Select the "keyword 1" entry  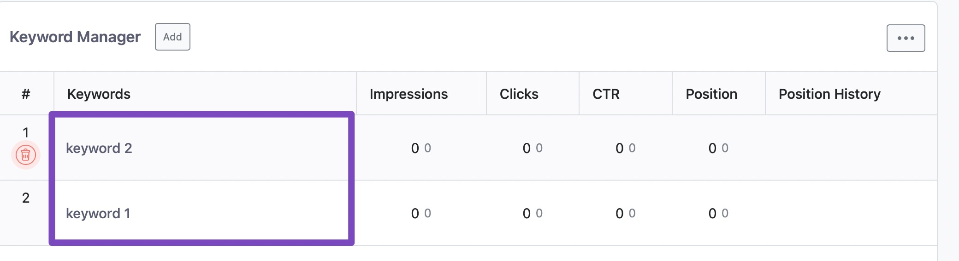click(x=98, y=213)
